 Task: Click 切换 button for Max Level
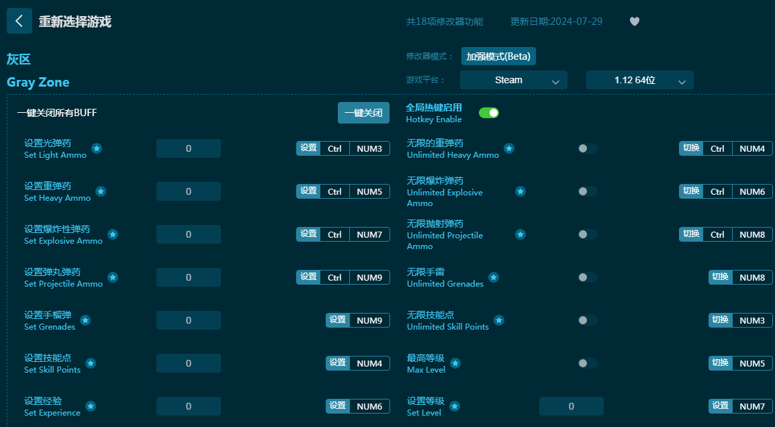tap(720, 363)
